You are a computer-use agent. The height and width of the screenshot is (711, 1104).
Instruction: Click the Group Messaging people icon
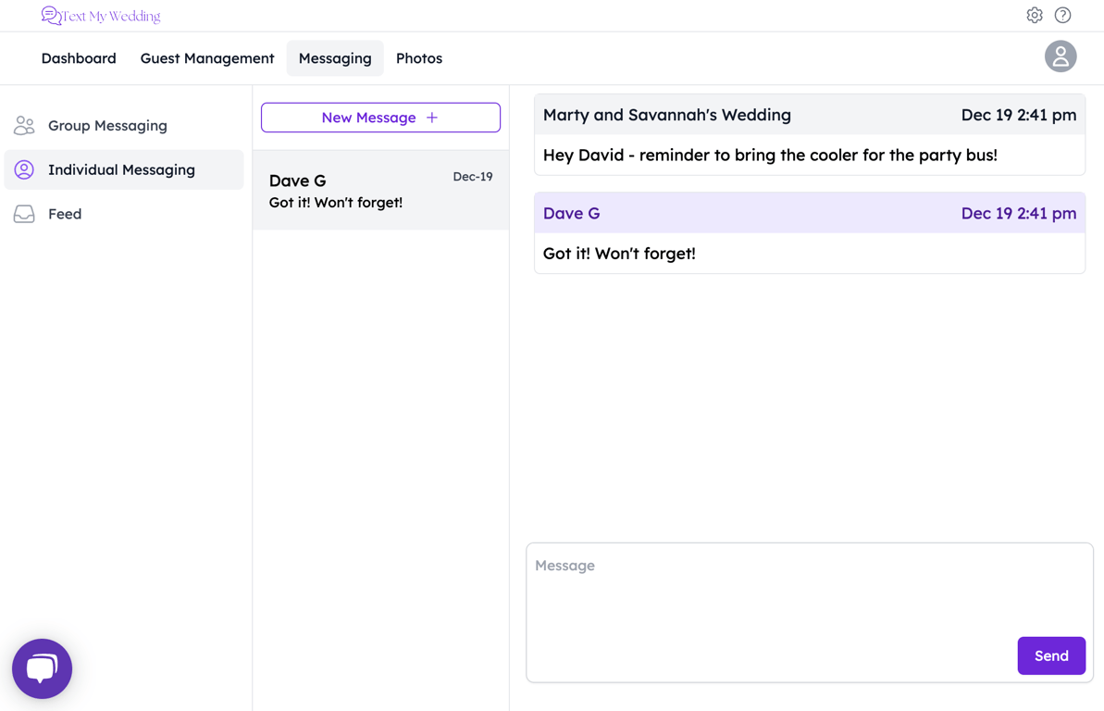click(x=24, y=125)
